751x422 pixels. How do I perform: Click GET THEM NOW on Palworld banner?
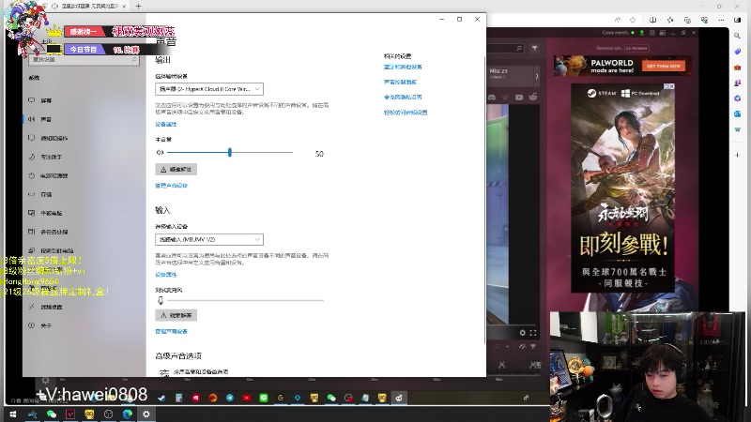[664, 66]
